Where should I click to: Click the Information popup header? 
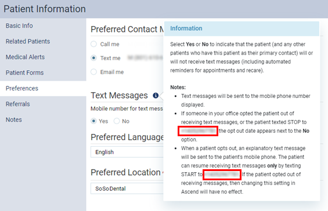(242, 28)
